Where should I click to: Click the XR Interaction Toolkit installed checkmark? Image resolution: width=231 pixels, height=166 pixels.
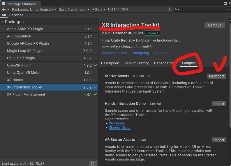coord(95,87)
